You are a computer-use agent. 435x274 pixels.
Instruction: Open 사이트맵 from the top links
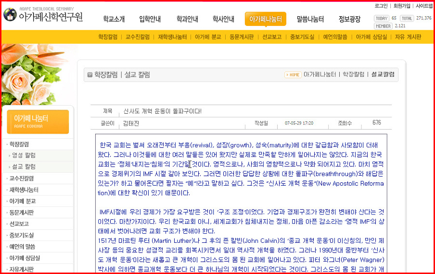click(x=424, y=6)
